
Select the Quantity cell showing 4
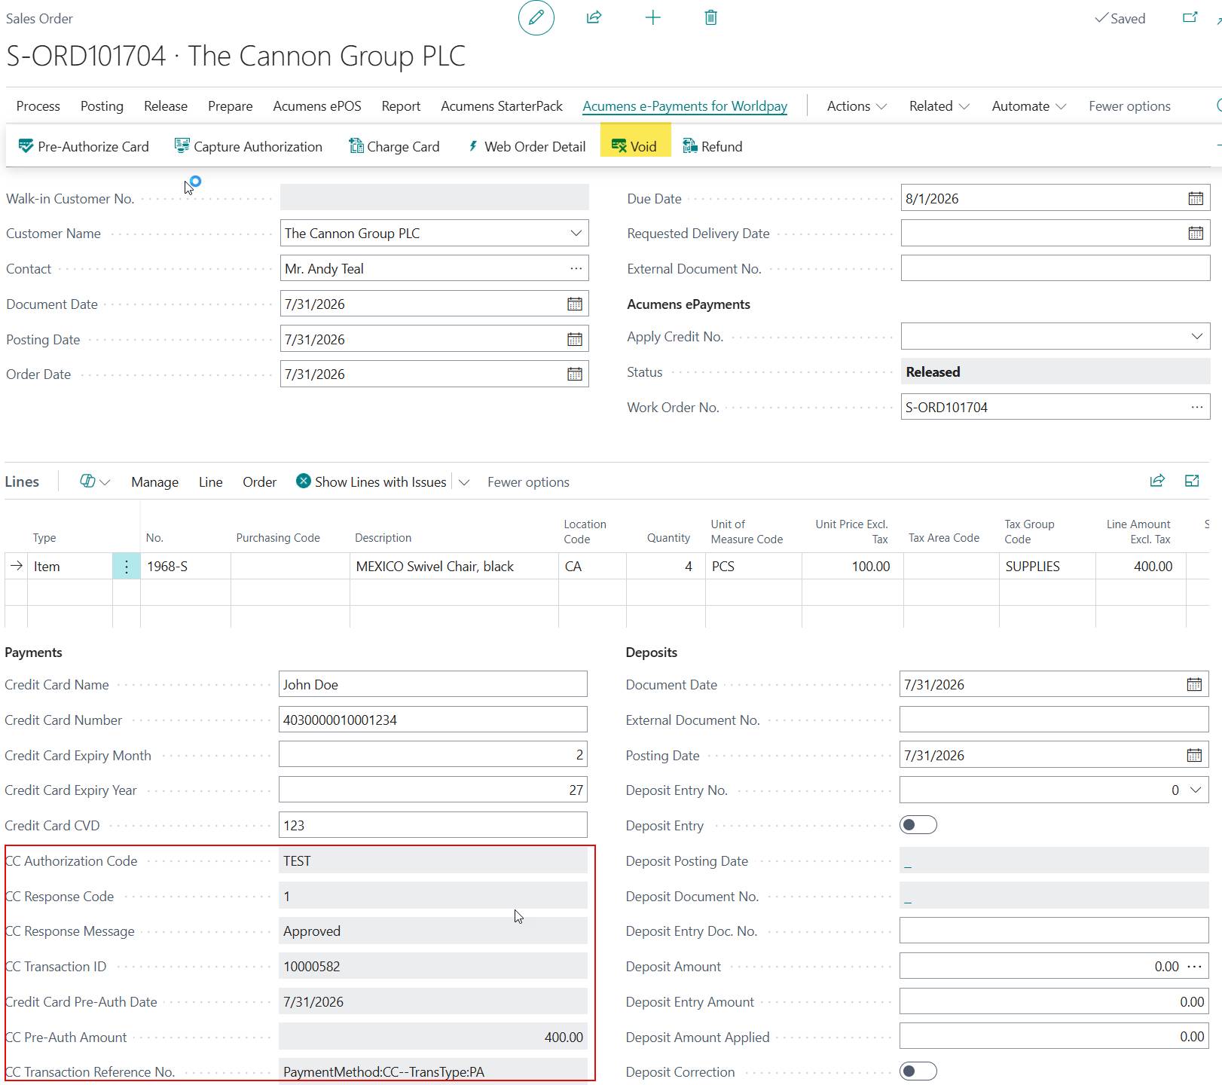tap(666, 567)
